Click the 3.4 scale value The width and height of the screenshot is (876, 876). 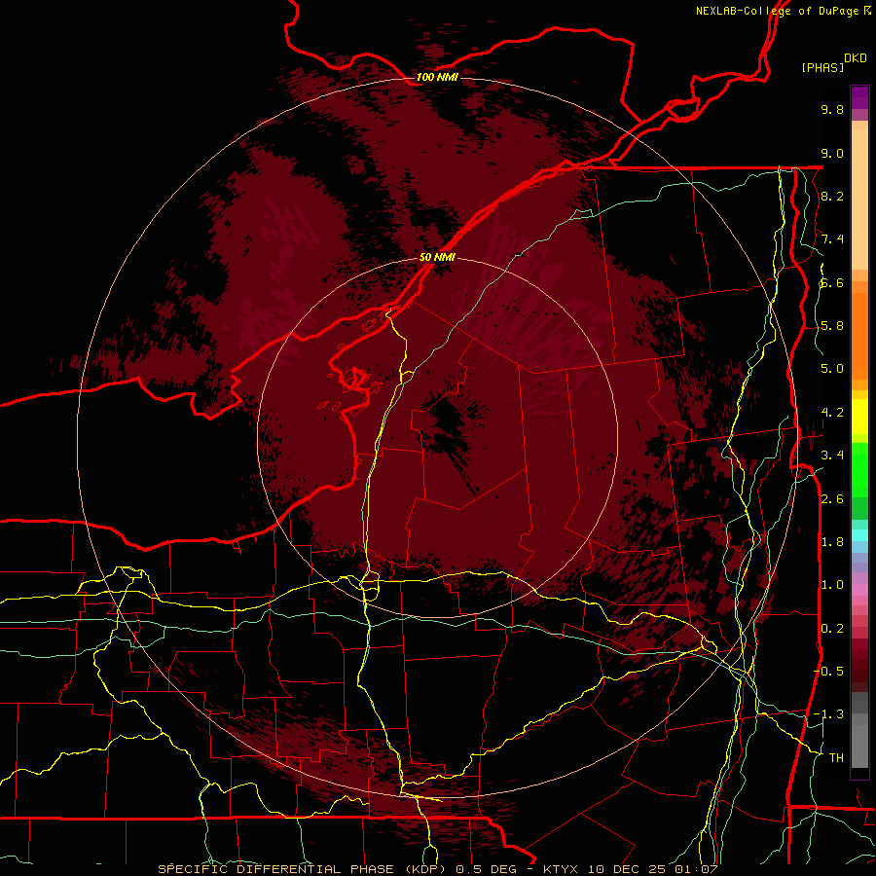[x=832, y=456]
